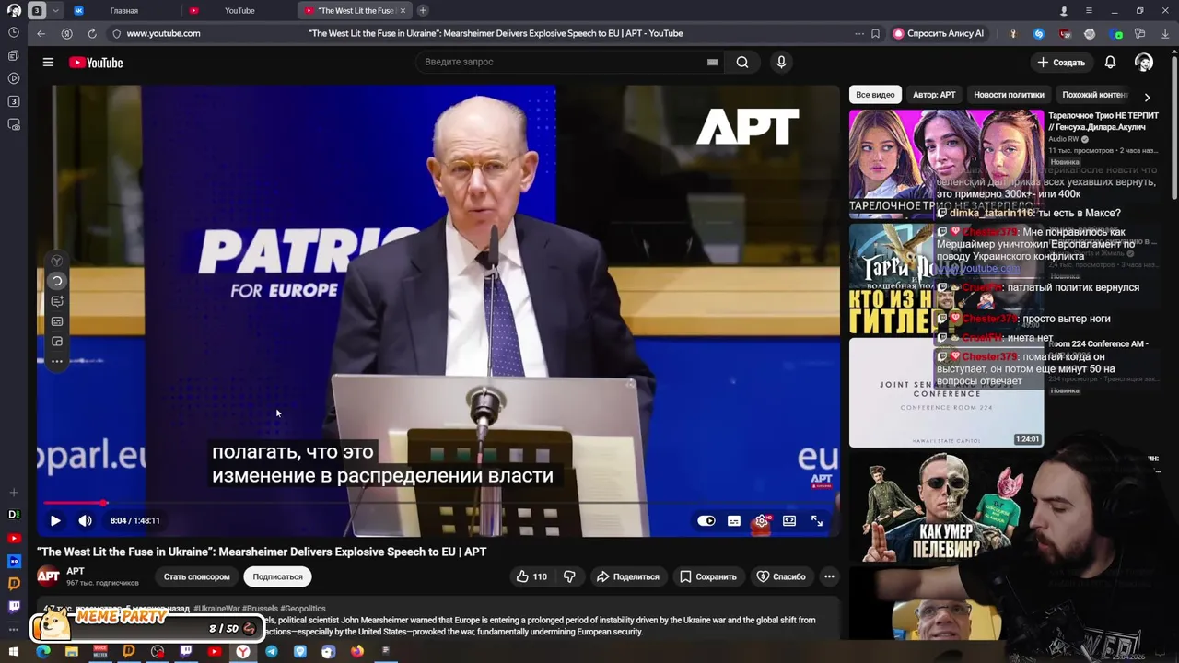The height and width of the screenshot is (663, 1179).
Task: Click the video progress bar scrubber
Action: (104, 503)
